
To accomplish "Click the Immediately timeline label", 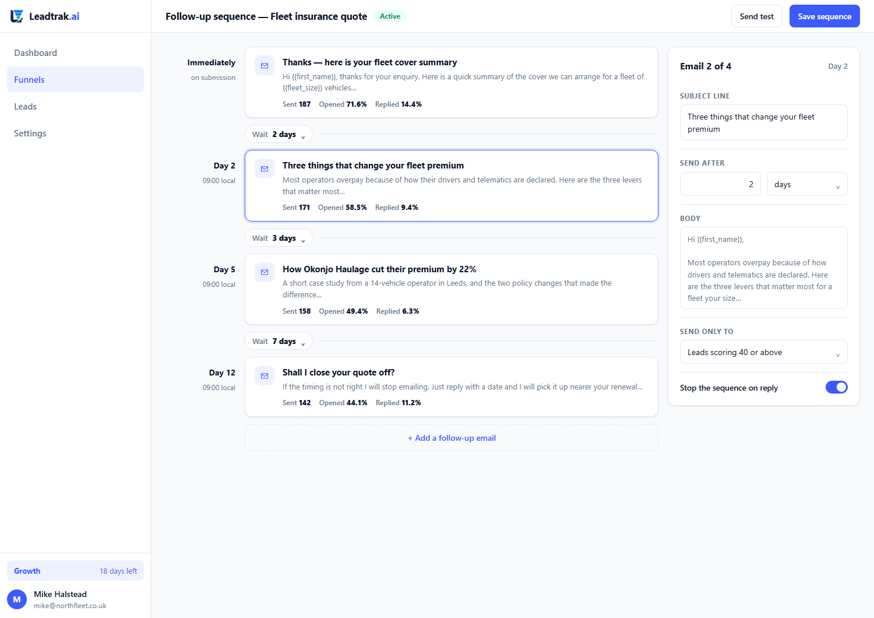I will [x=212, y=62].
